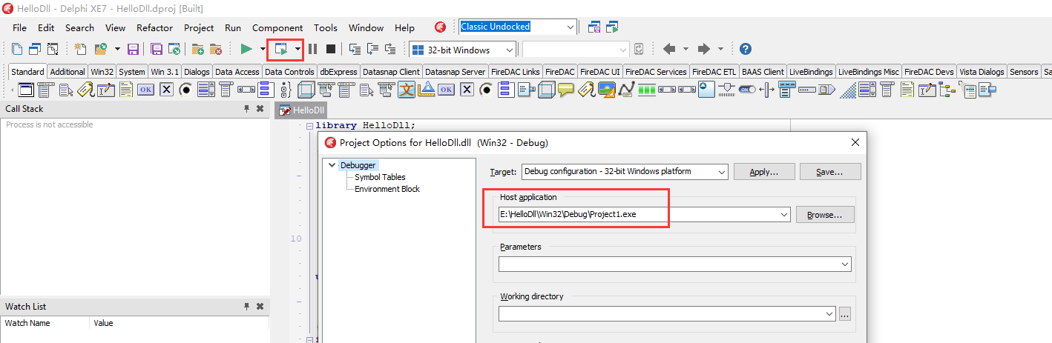1052x343 pixels.
Task: Click the New Items toolbar icon
Action: click(81, 49)
